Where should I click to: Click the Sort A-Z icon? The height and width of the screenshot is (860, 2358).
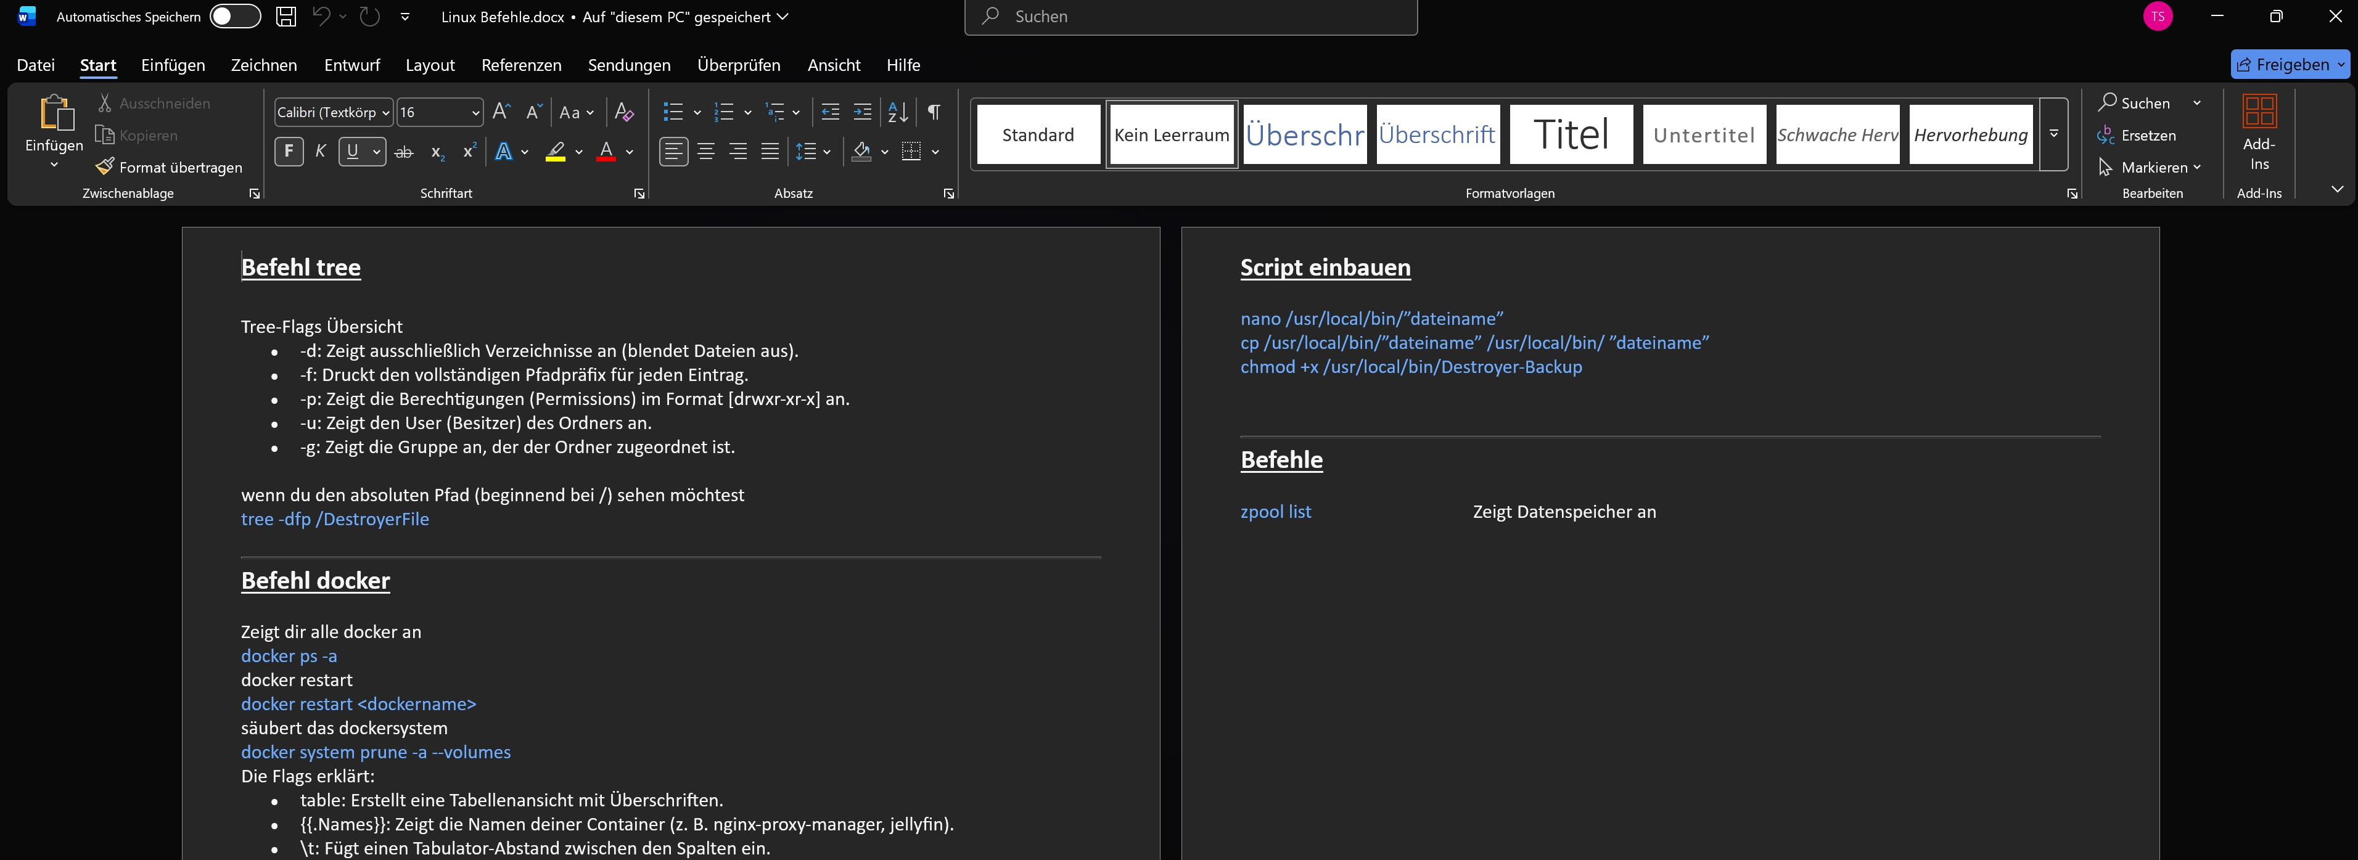898,112
